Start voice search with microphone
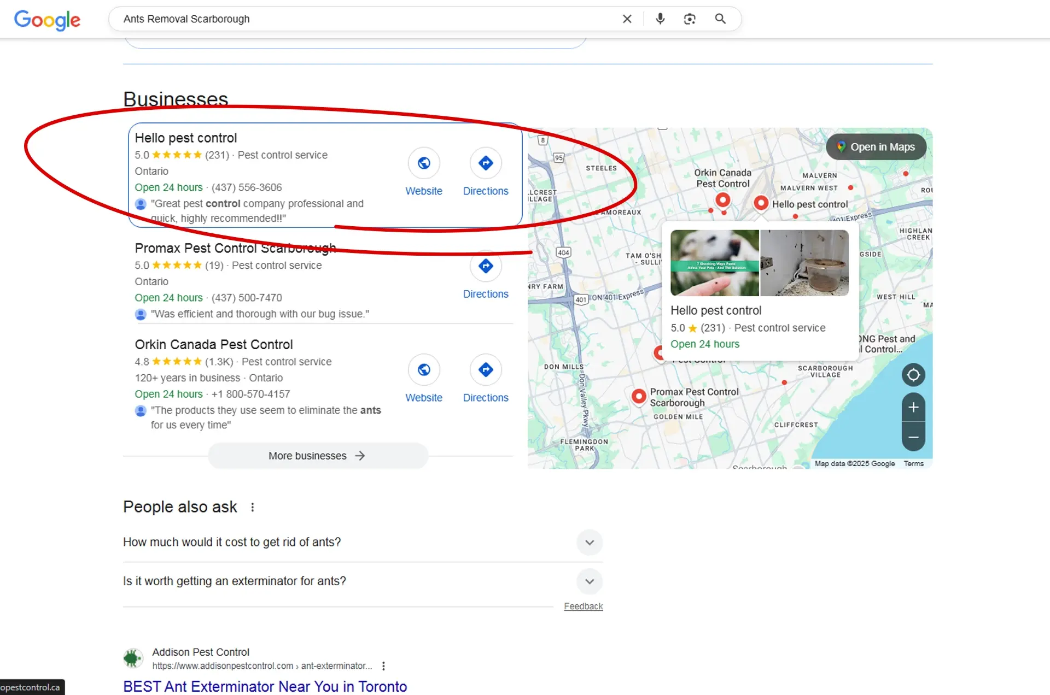Screen dimensions: 1050x695 coord(660,19)
